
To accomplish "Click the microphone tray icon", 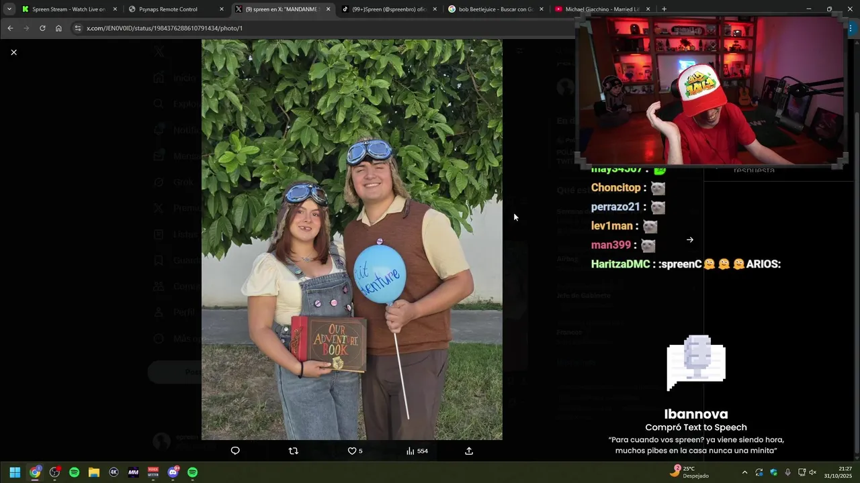I will click(787, 472).
